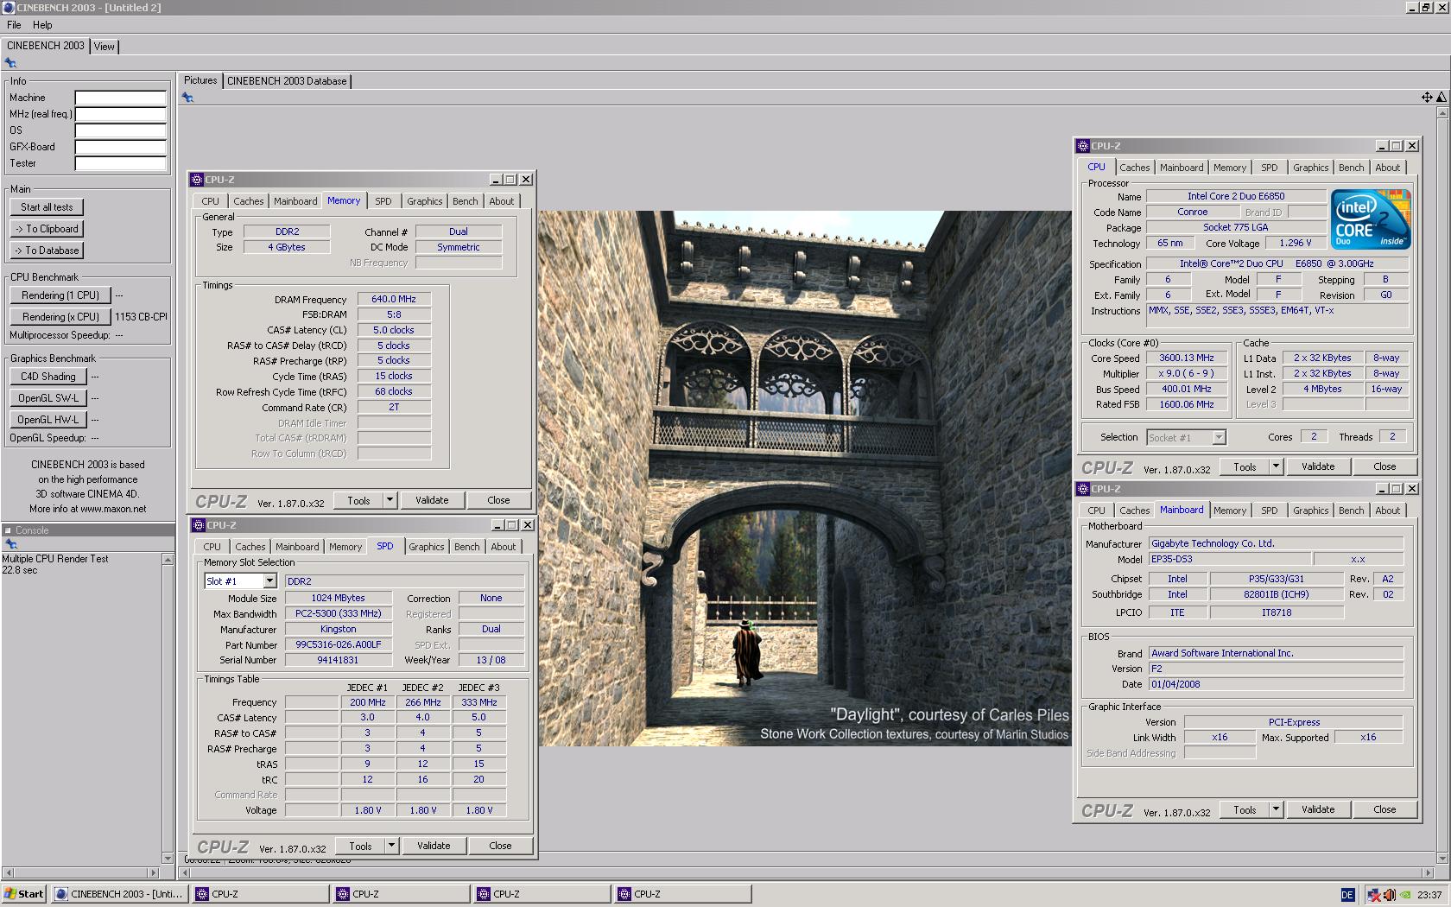Focus the Machine input field
Image resolution: width=1451 pixels, height=907 pixels.
(x=120, y=98)
